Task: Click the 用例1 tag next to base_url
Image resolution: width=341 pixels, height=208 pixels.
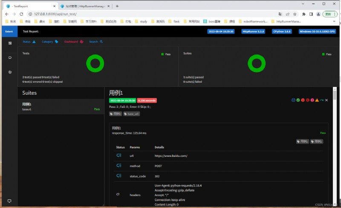Action: [116, 114]
